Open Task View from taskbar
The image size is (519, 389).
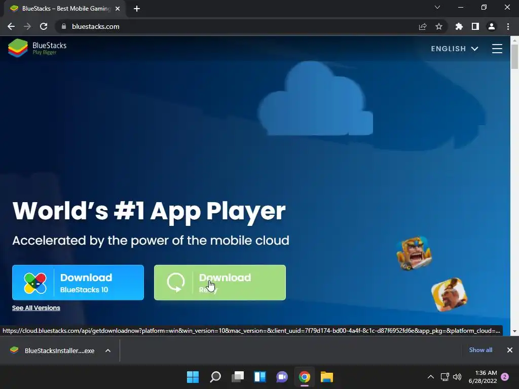(238, 377)
